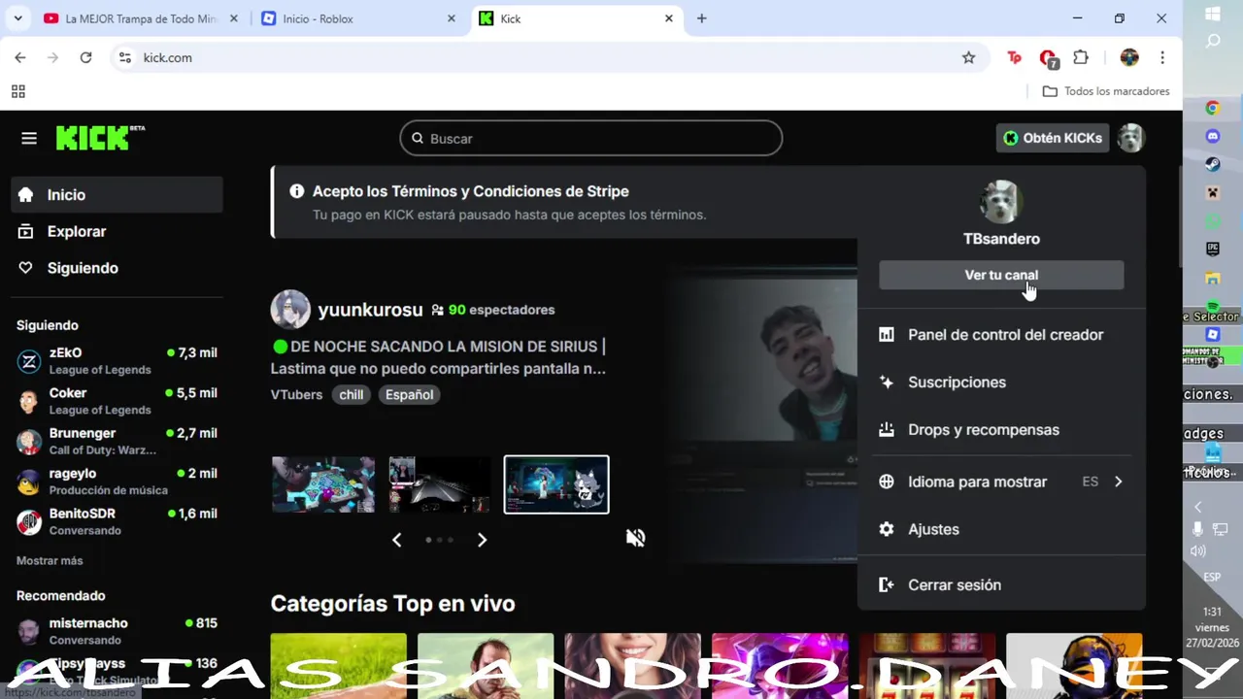Open Chrome icon in Windows taskbar

1213,108
